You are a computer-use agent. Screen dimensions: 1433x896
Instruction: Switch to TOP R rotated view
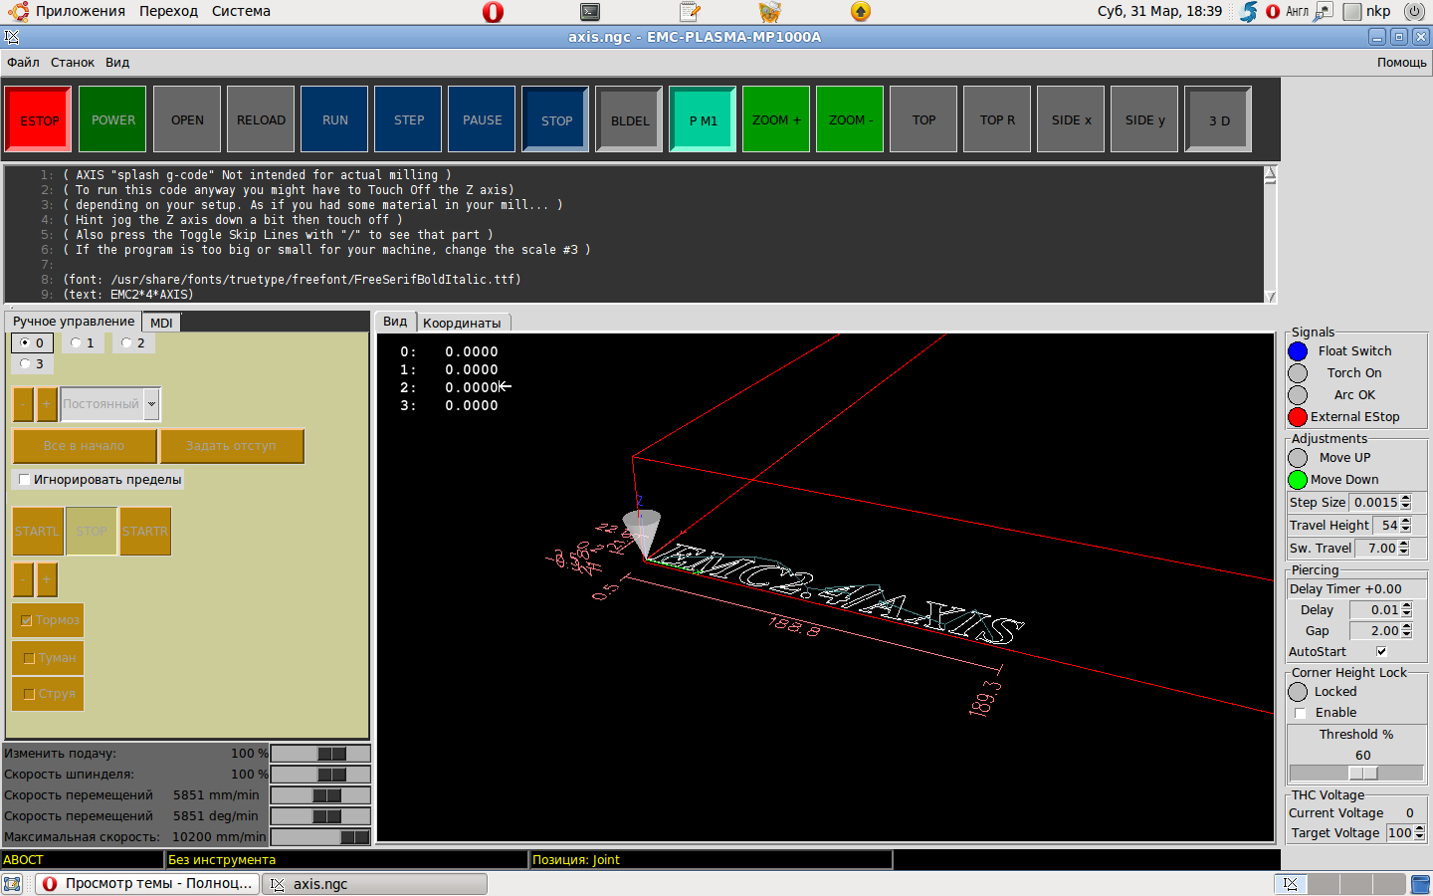[997, 119]
